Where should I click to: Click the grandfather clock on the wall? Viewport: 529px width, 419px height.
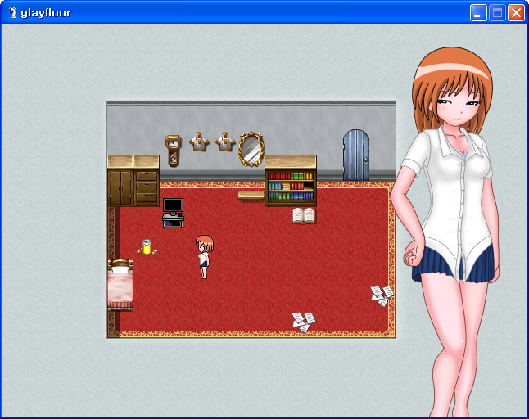click(173, 151)
